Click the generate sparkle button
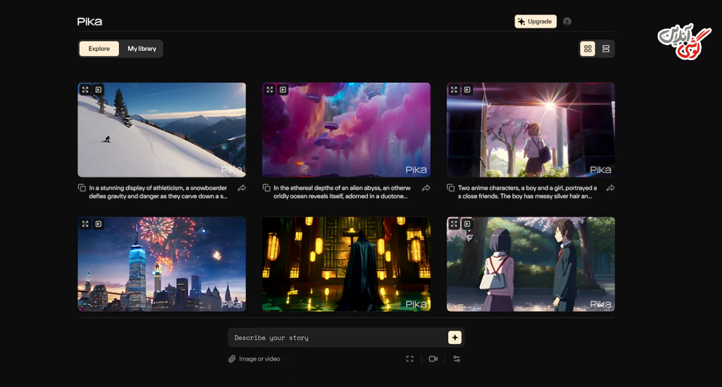722x387 pixels. pos(455,338)
